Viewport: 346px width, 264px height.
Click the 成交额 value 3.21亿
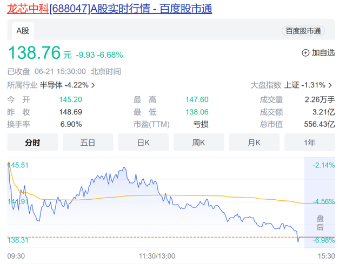click(x=324, y=112)
